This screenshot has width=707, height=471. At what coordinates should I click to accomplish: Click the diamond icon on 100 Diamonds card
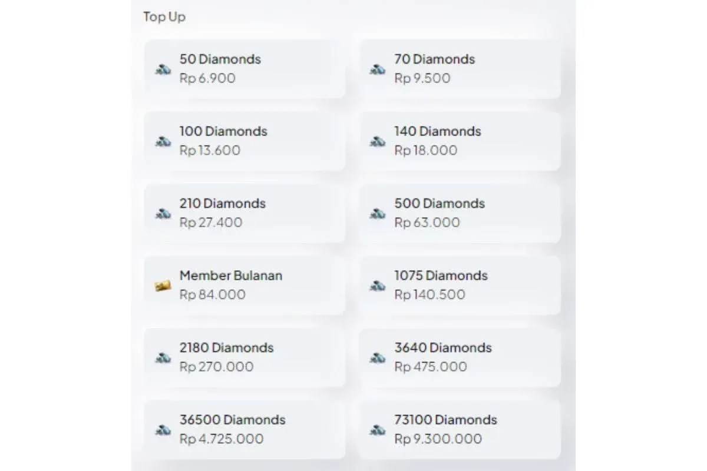(x=162, y=141)
